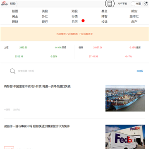
Task: Go to the 股票 section
Action: tap(15, 11)
